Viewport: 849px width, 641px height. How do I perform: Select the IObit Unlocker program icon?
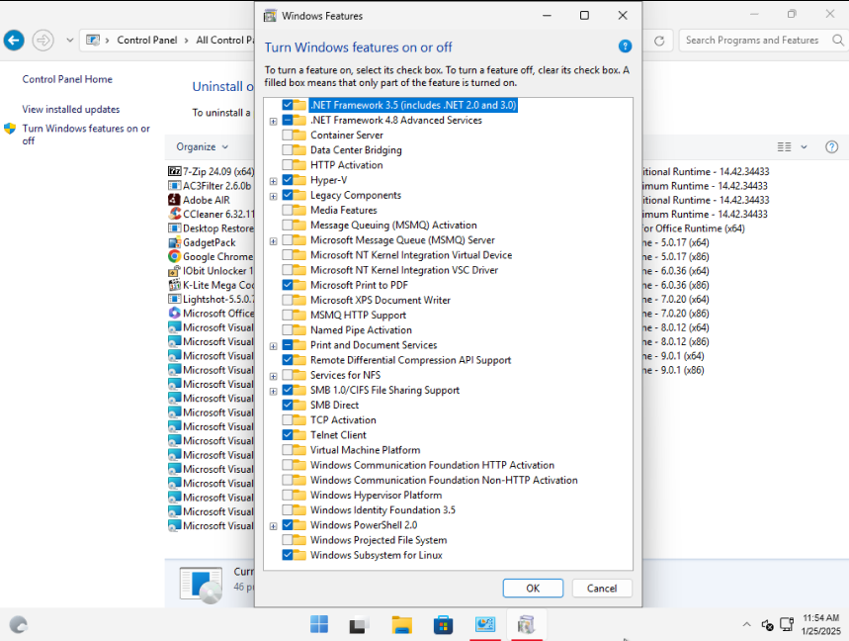[x=174, y=270]
